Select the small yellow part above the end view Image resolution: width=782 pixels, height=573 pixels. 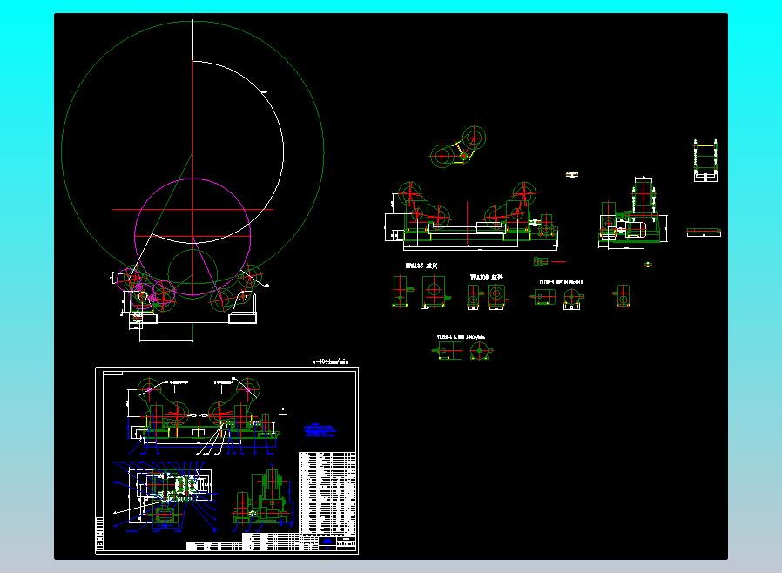click(x=572, y=175)
